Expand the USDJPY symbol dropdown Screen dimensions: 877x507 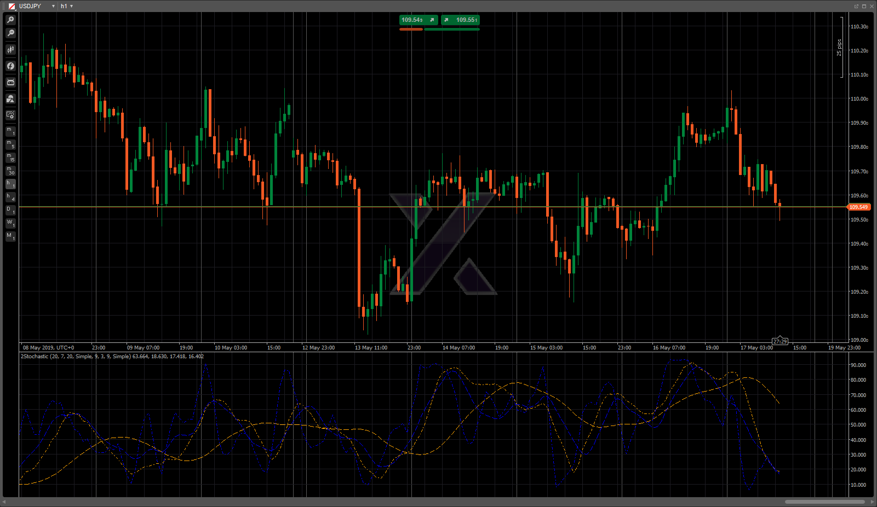53,6
